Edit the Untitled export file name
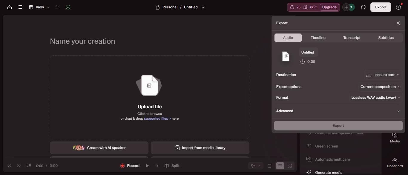Viewport: 408px width, 175px height. (x=308, y=52)
